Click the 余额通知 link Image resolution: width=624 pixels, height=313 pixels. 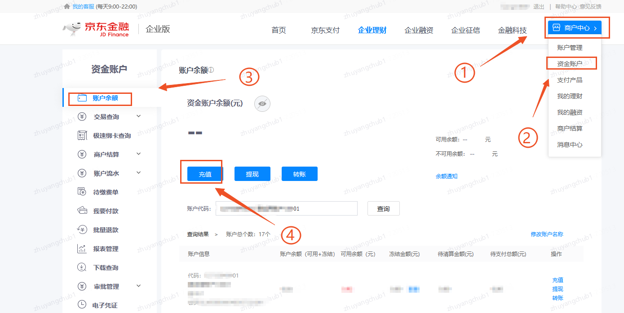(447, 176)
